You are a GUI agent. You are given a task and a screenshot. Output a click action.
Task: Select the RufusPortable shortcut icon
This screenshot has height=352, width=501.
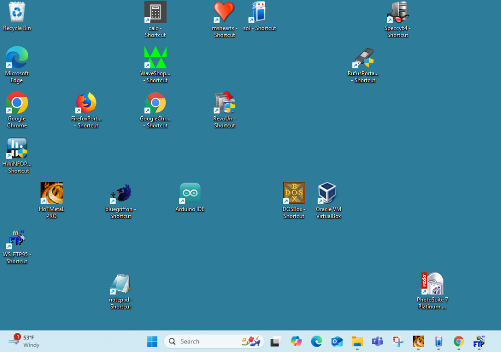coord(363,58)
